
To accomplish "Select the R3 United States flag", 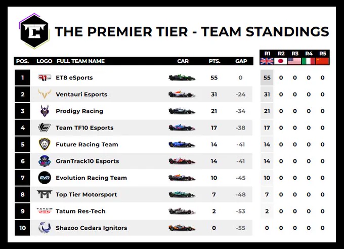I will [294, 61].
